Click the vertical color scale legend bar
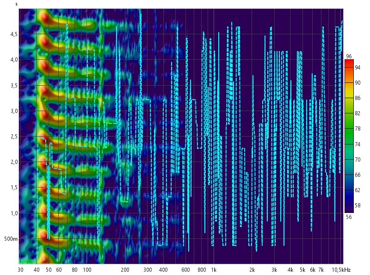Image resolution: width=370 pixels, height=275 pixels. (349, 136)
